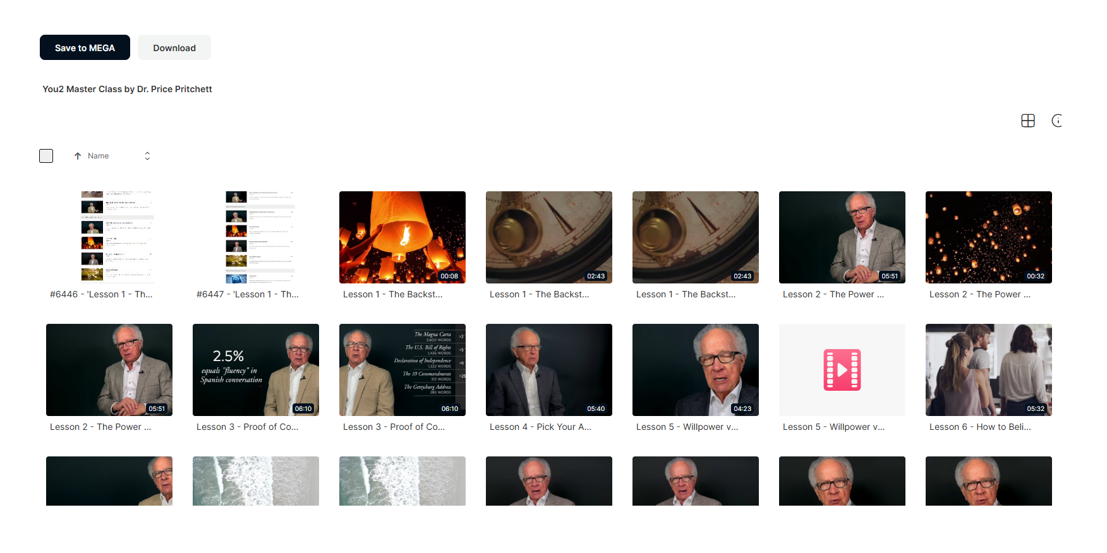The height and width of the screenshot is (553, 1107).
Task: Open the Lesson 1 lantern video 00:08
Action: pyautogui.click(x=402, y=237)
